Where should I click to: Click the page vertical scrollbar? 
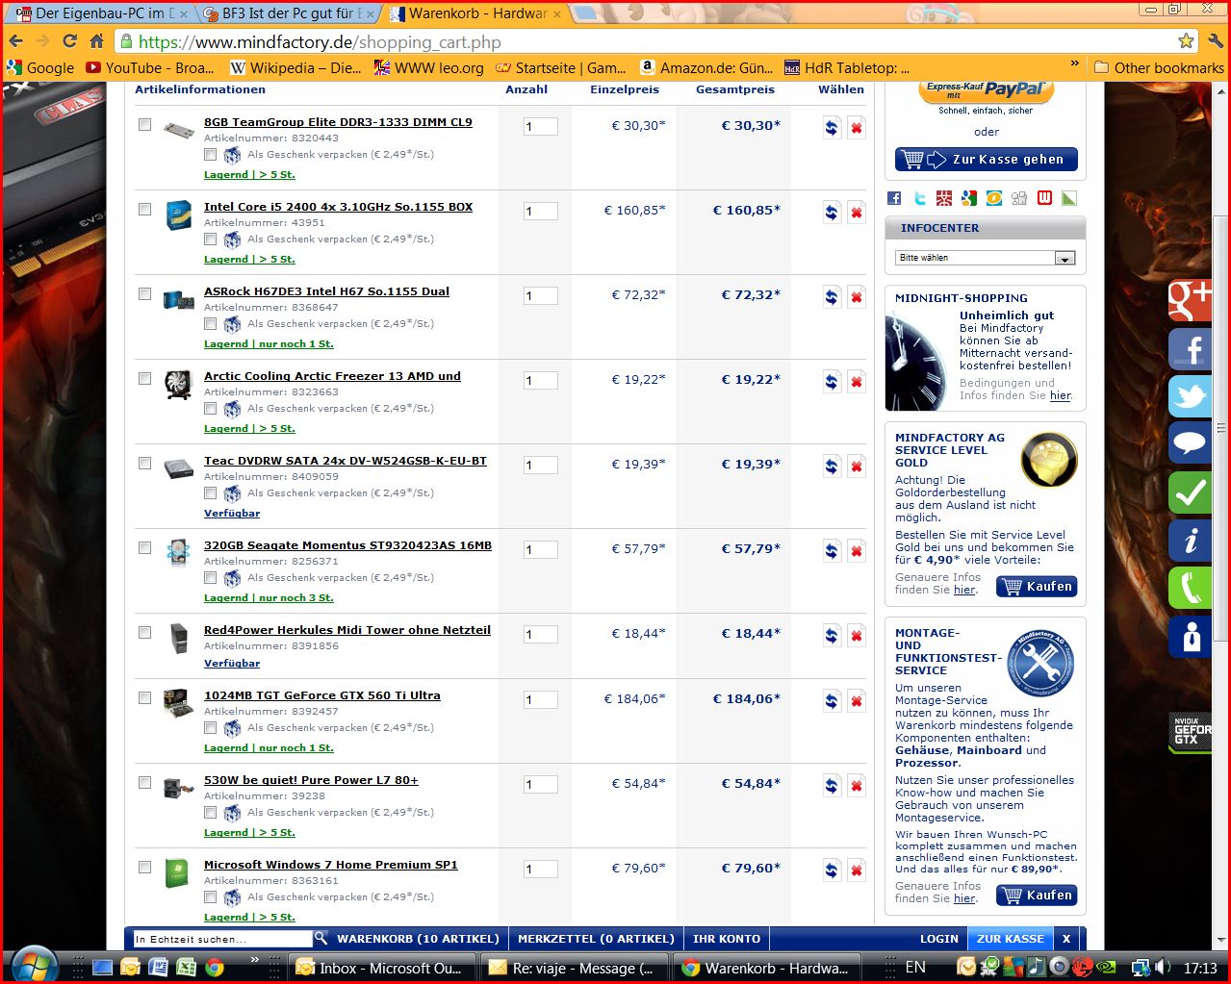1221,428
